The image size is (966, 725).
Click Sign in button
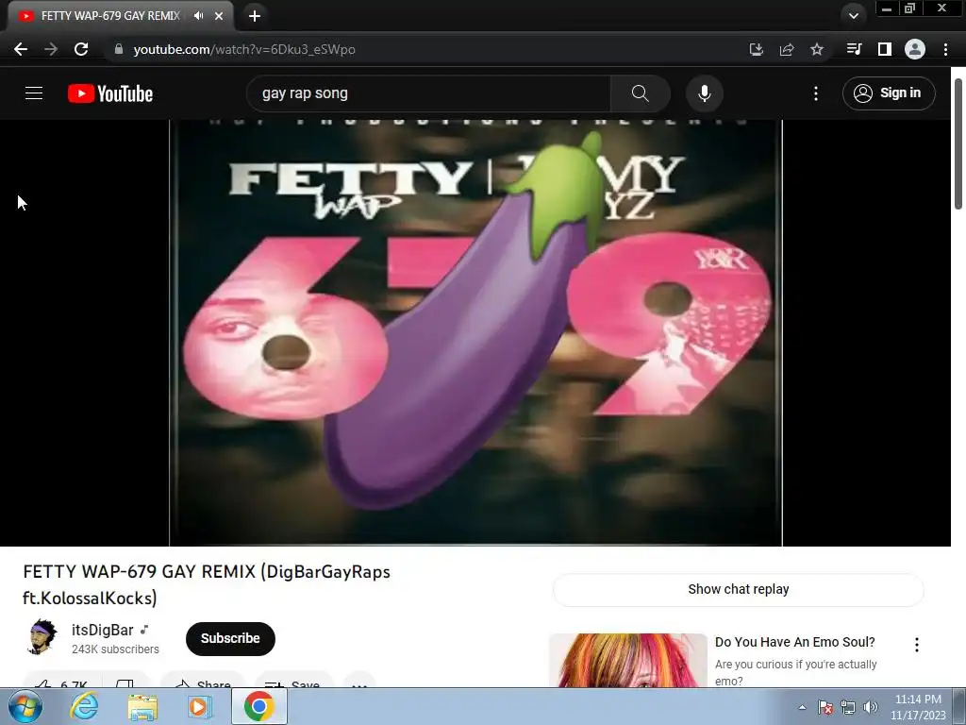(x=889, y=93)
